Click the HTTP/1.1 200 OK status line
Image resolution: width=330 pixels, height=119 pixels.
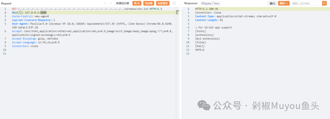[207, 9]
